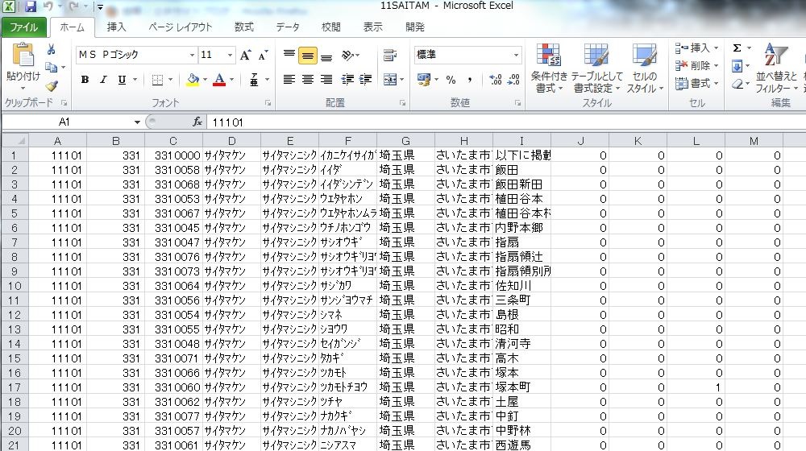806x451 pixels.
Task: Click the Paste clipboard icon
Action: [x=23, y=56]
